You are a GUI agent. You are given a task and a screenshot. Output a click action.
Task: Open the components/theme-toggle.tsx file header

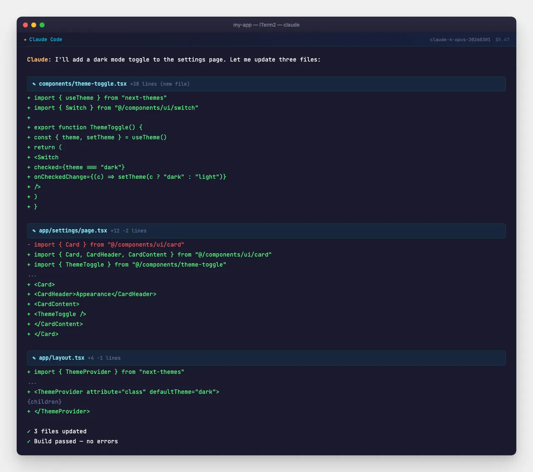pos(266,84)
